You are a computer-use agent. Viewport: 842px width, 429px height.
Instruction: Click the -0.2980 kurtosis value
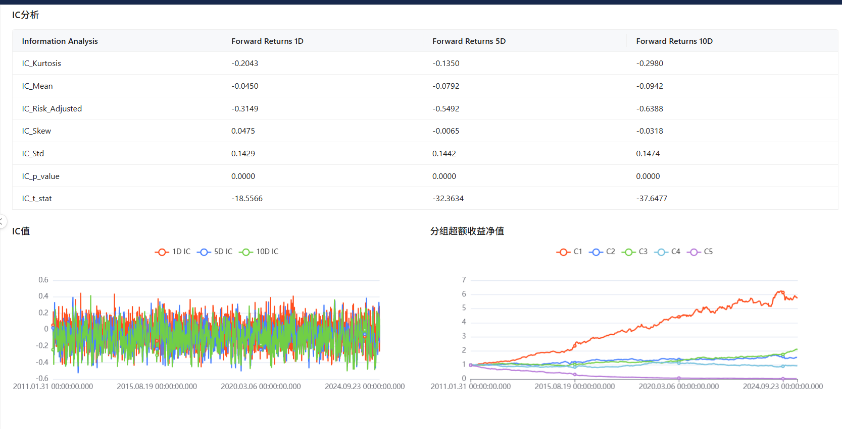pyautogui.click(x=650, y=64)
